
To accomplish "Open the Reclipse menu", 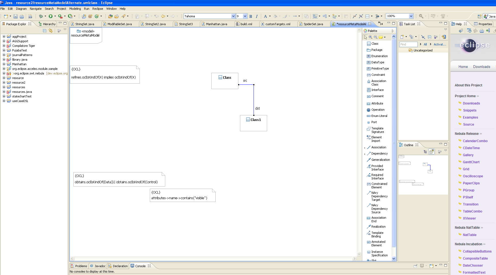I will click(98, 9).
